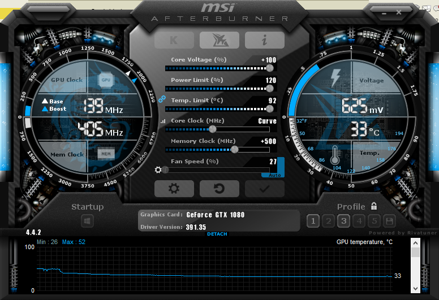Save profile with the floppy disk icon
439x300 pixels.
pyautogui.click(x=389, y=221)
